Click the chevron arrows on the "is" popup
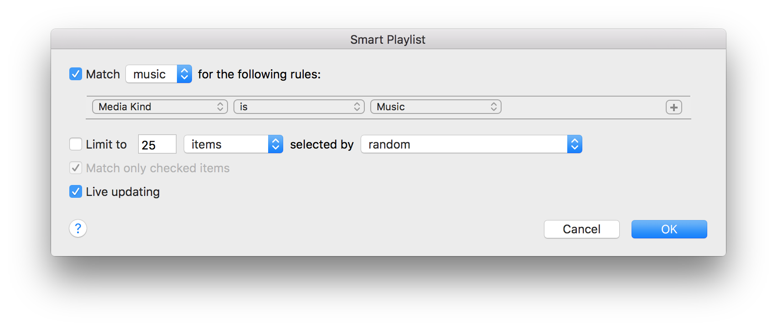The image size is (777, 329). click(x=357, y=107)
